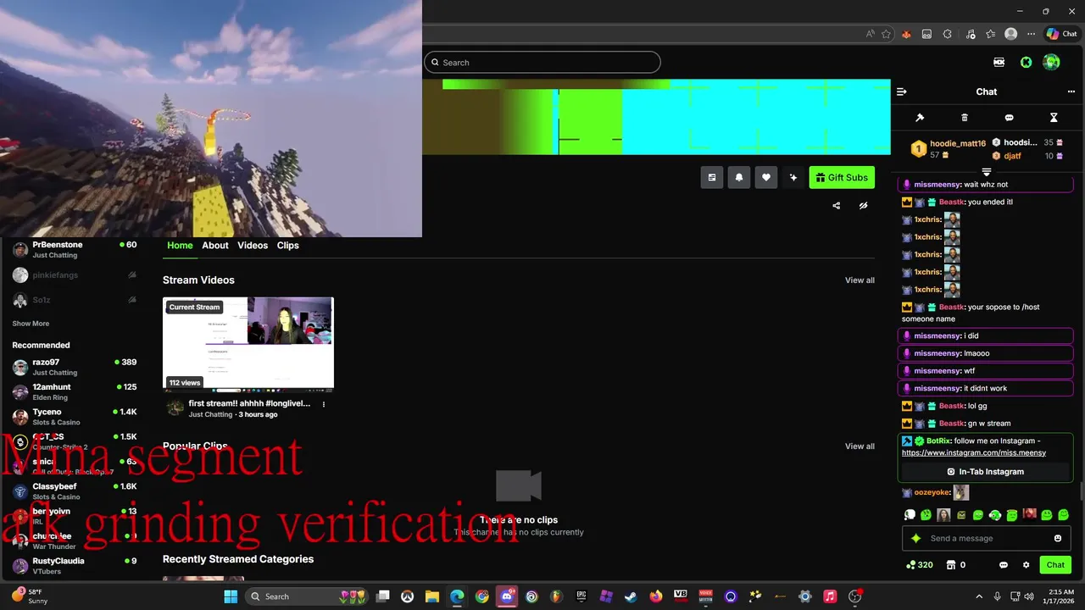
Task: Open Edge settings and more menu
Action: coord(1031,34)
